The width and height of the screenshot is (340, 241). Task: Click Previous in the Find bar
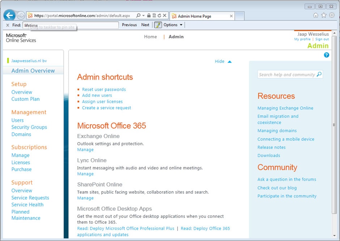(x=129, y=25)
